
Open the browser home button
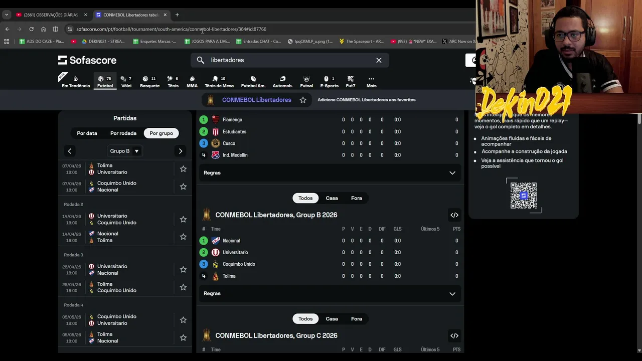[x=43, y=29]
